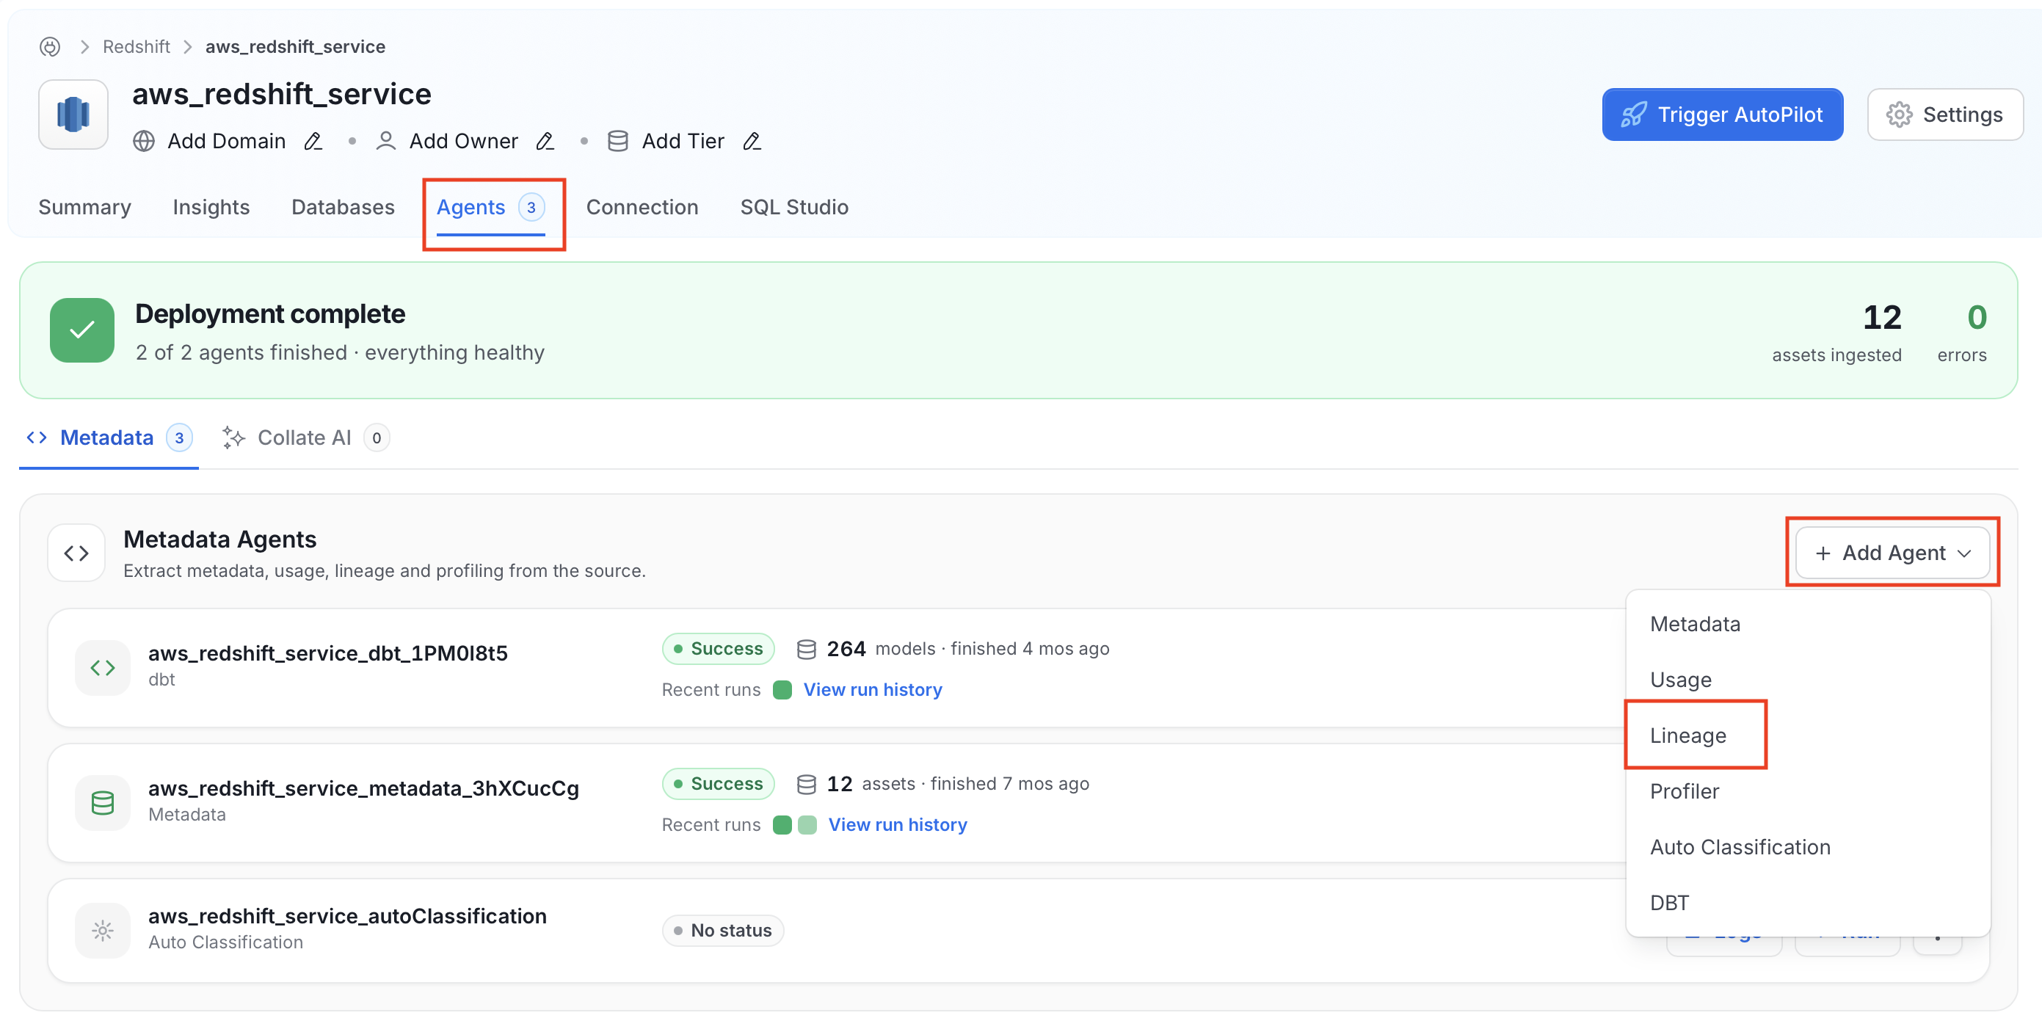Click the Add Domain globe icon
This screenshot has height=1032, width=2042.
[x=143, y=141]
